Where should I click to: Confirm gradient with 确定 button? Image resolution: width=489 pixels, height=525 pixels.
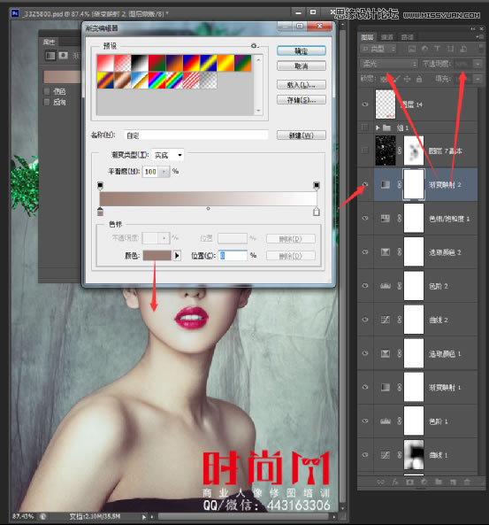tap(302, 51)
